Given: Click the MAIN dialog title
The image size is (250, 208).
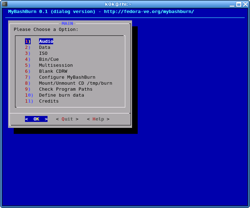Looking at the screenshot, I should 67,24.
